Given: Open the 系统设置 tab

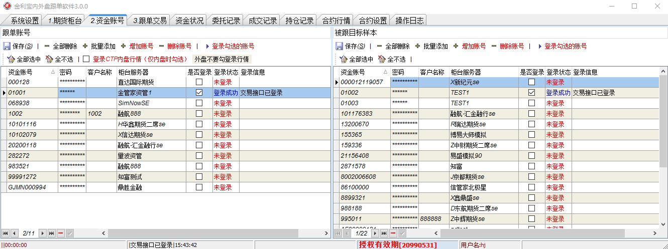Looking at the screenshot, I should click(25, 21).
